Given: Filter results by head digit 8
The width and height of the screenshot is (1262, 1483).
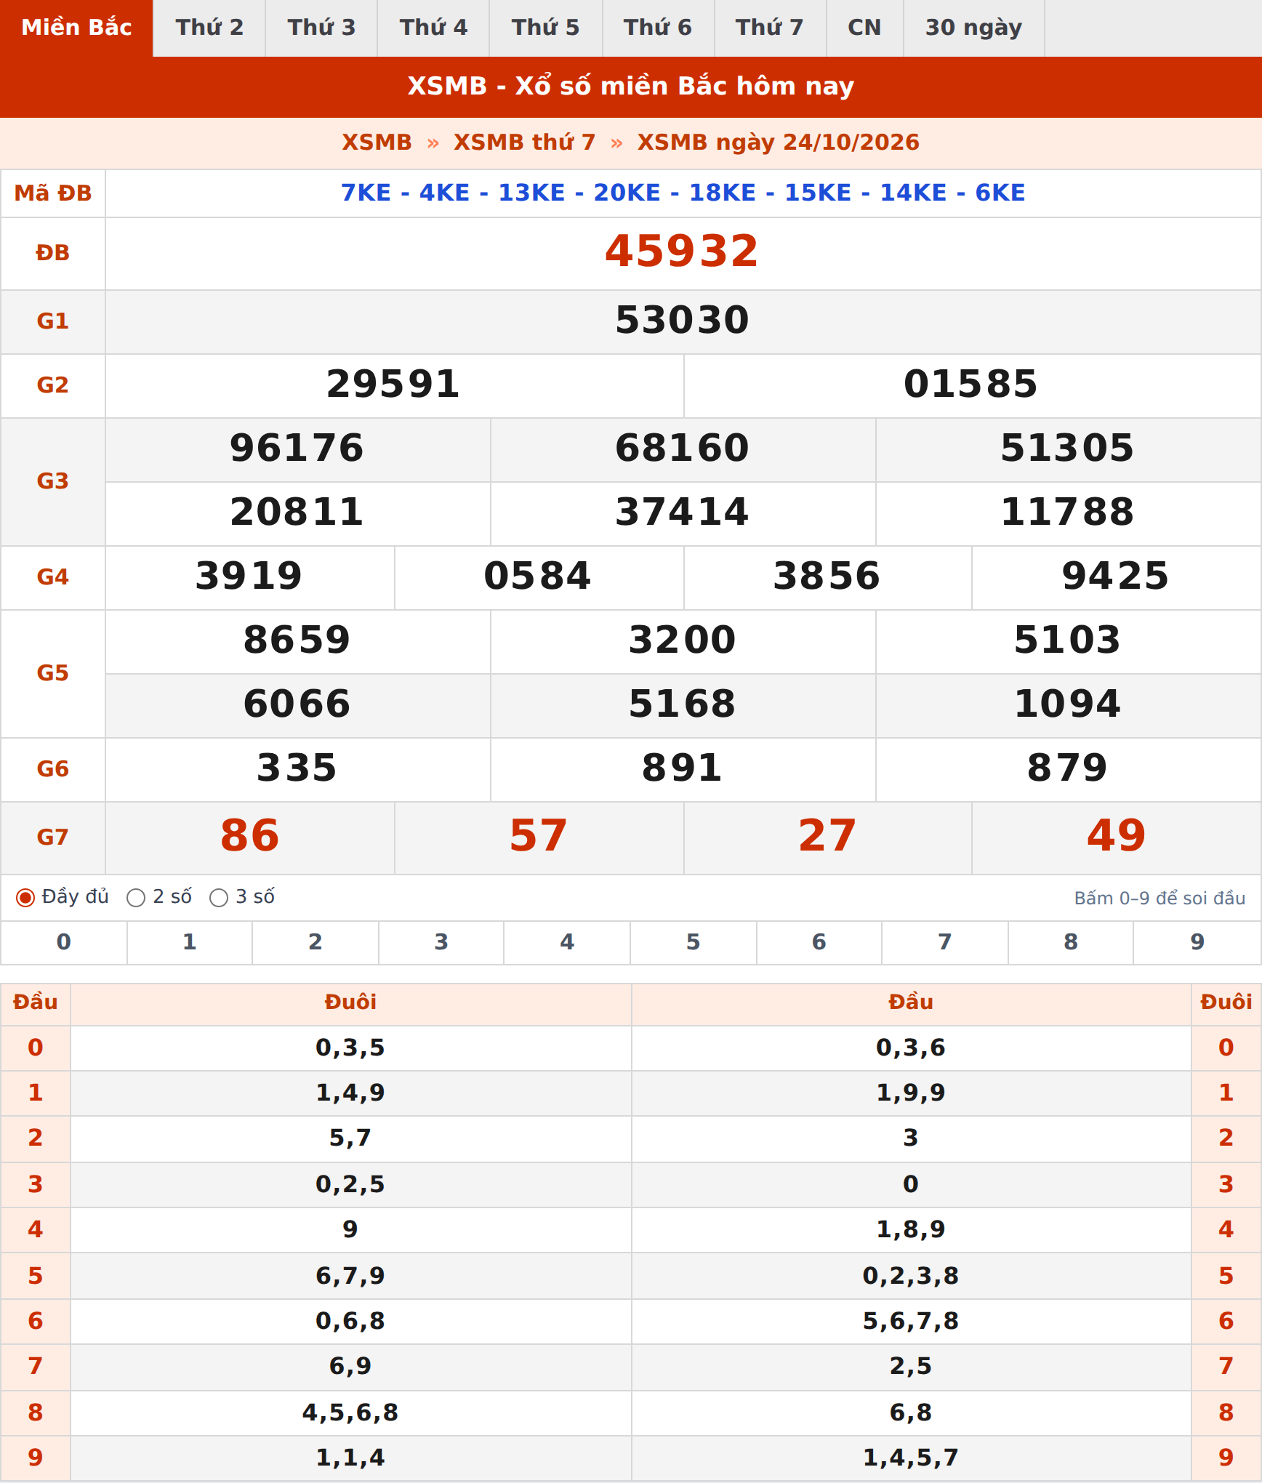Looking at the screenshot, I should (1071, 943).
